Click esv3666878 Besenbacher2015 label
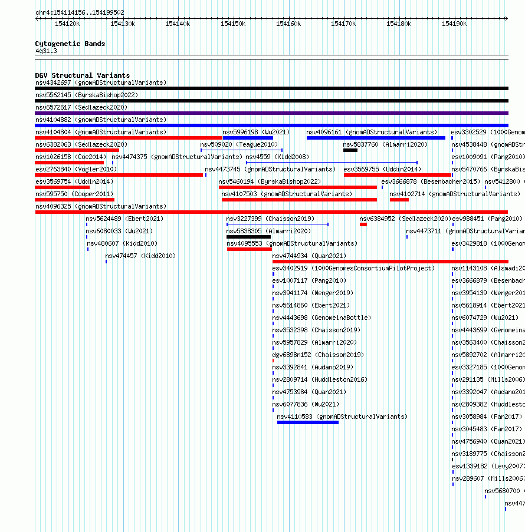525x532 pixels. pos(431,182)
